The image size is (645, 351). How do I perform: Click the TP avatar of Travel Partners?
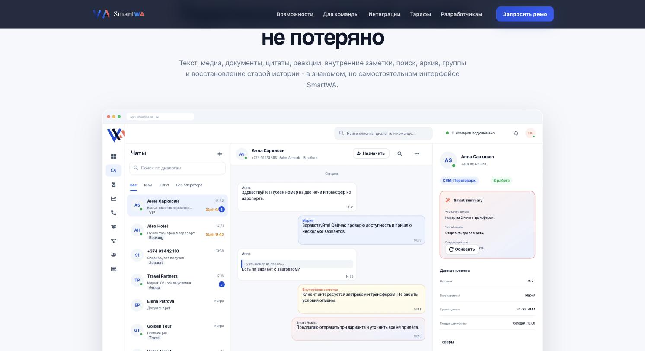coord(137,280)
